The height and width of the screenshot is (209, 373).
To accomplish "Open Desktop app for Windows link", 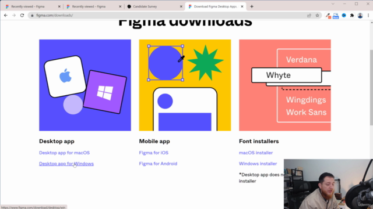I will (x=66, y=164).
